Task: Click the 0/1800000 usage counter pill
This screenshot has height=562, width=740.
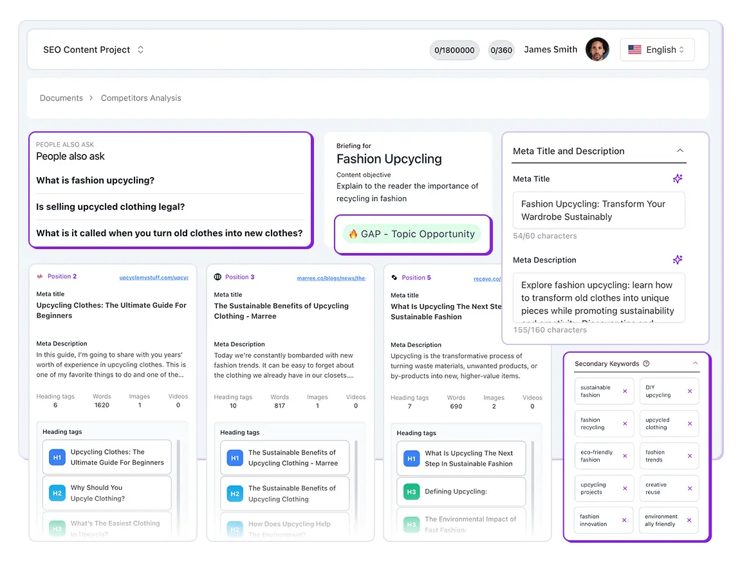Action: 454,50
